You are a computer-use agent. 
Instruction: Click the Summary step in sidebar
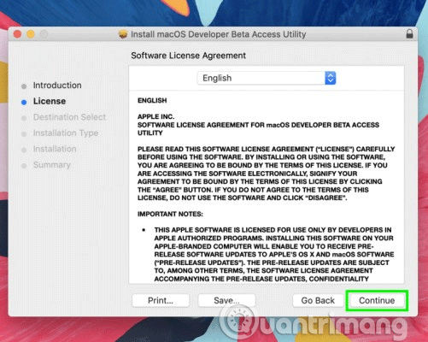coord(51,165)
